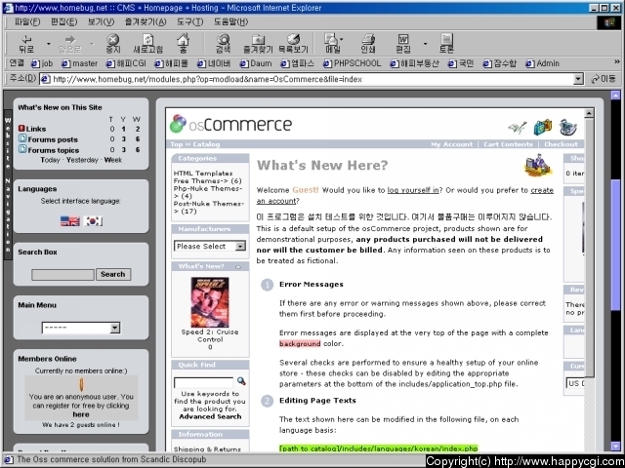Click inner frame scrollbar up arrow

point(589,114)
